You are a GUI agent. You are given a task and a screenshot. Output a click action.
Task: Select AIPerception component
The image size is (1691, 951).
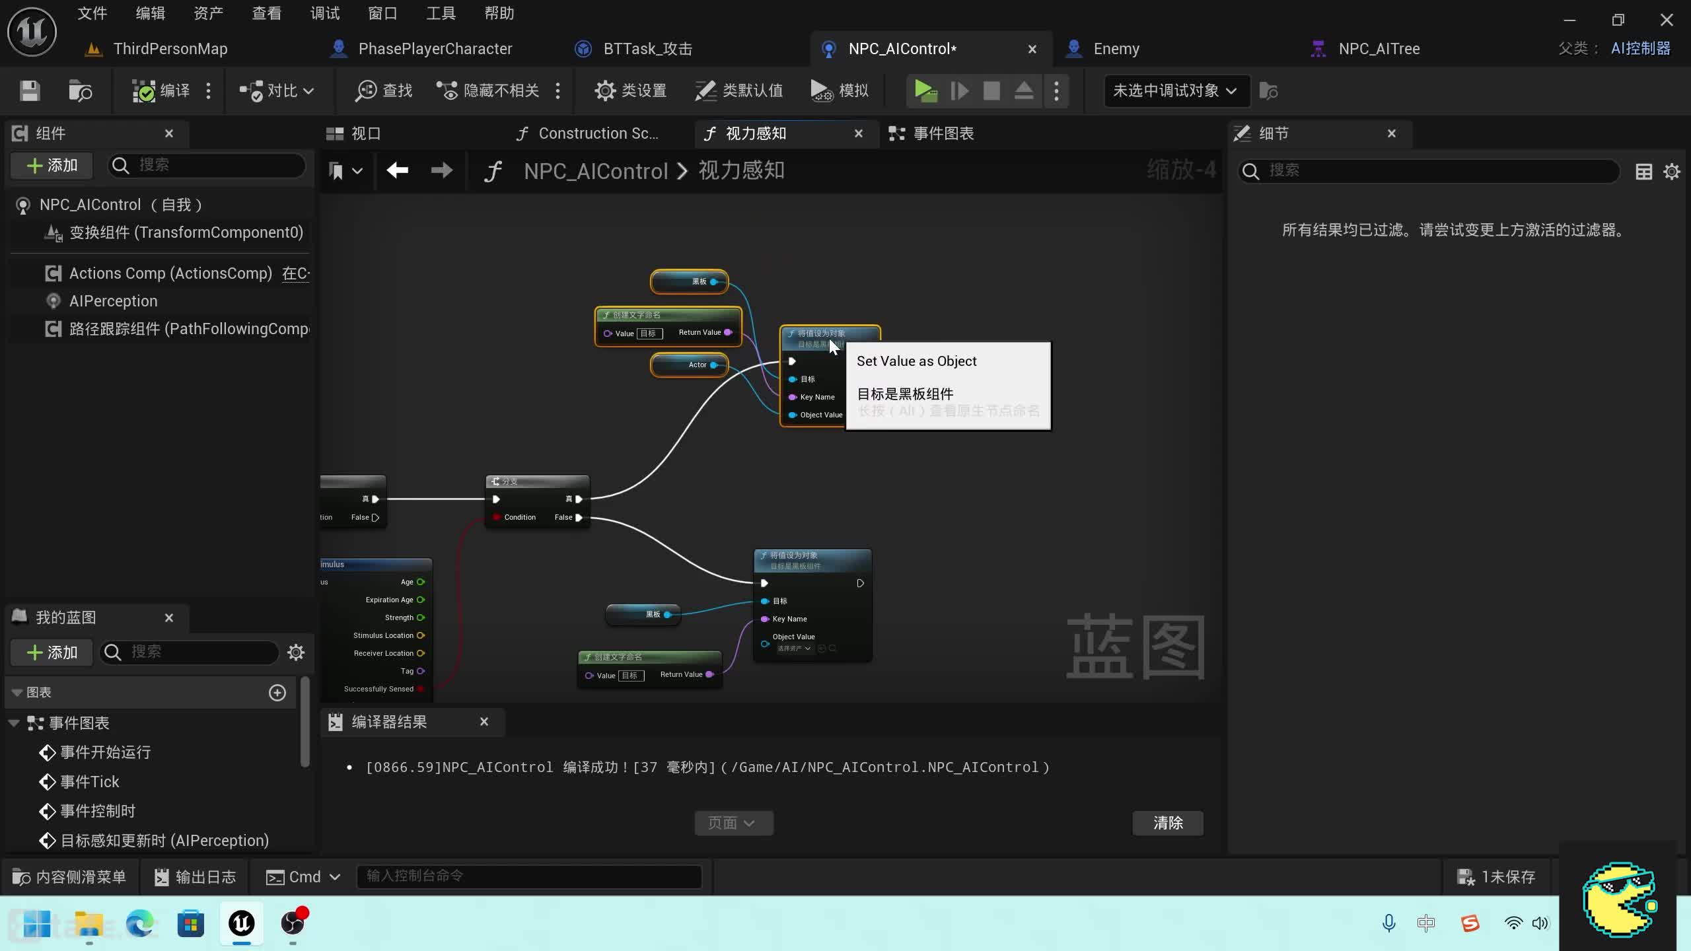(114, 301)
